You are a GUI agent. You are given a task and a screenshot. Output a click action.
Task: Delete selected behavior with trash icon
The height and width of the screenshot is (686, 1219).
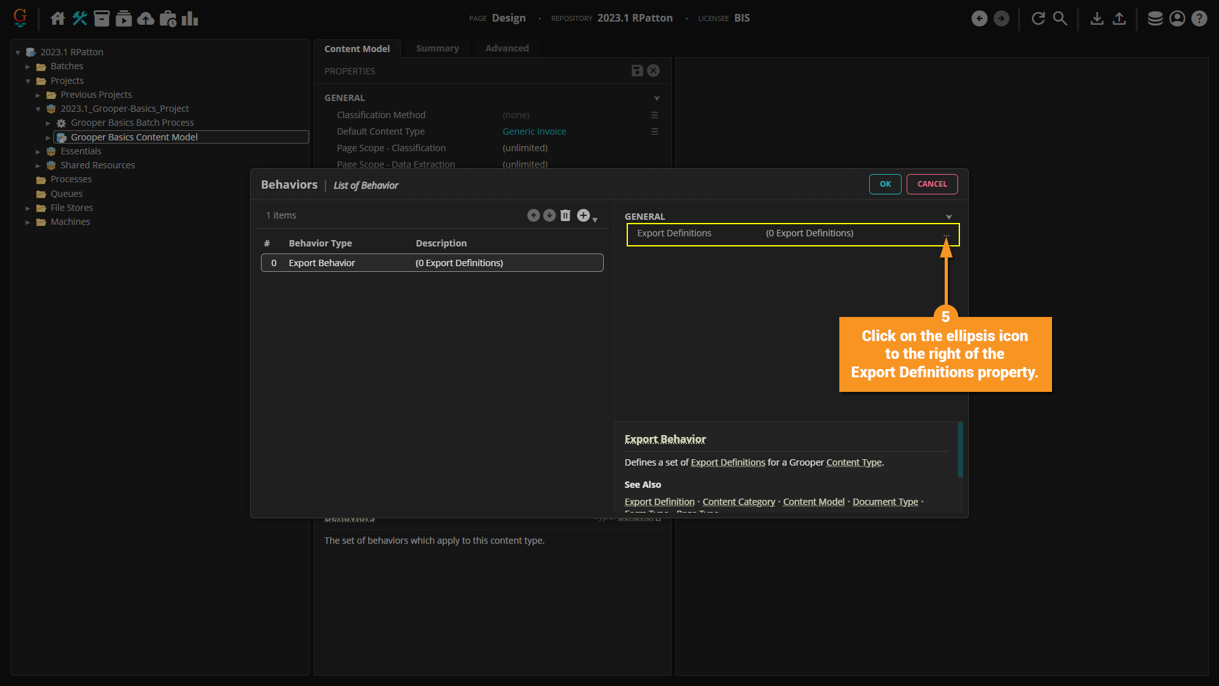point(565,215)
